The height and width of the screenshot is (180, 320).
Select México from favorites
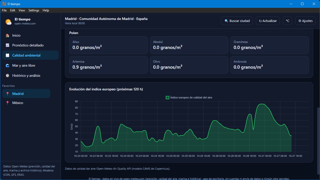tap(26, 103)
